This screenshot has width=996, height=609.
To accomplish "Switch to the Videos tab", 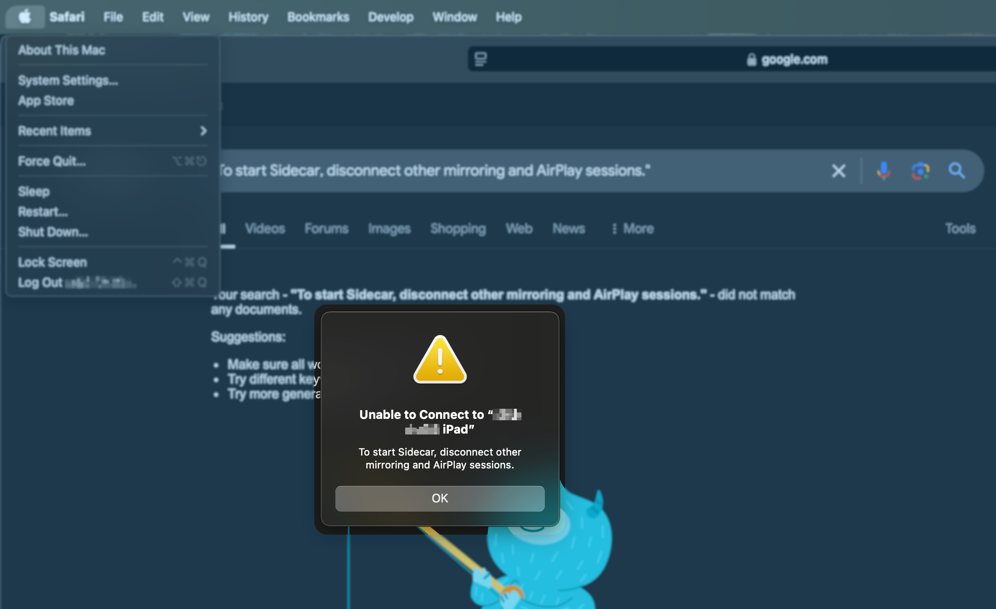I will click(265, 229).
